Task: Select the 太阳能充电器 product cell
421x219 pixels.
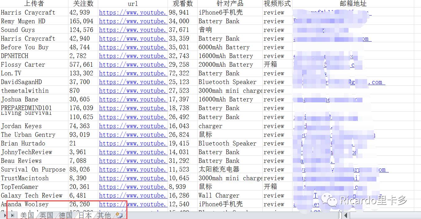Action: [230, 169]
